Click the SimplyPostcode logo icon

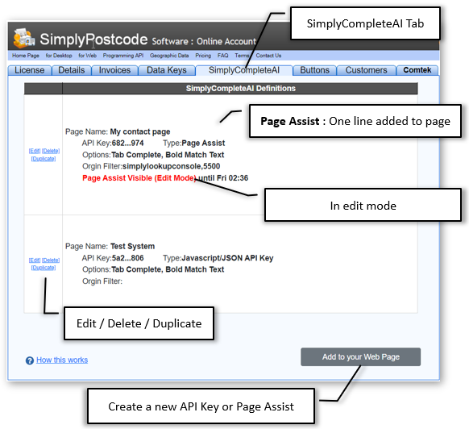pyautogui.click(x=23, y=38)
